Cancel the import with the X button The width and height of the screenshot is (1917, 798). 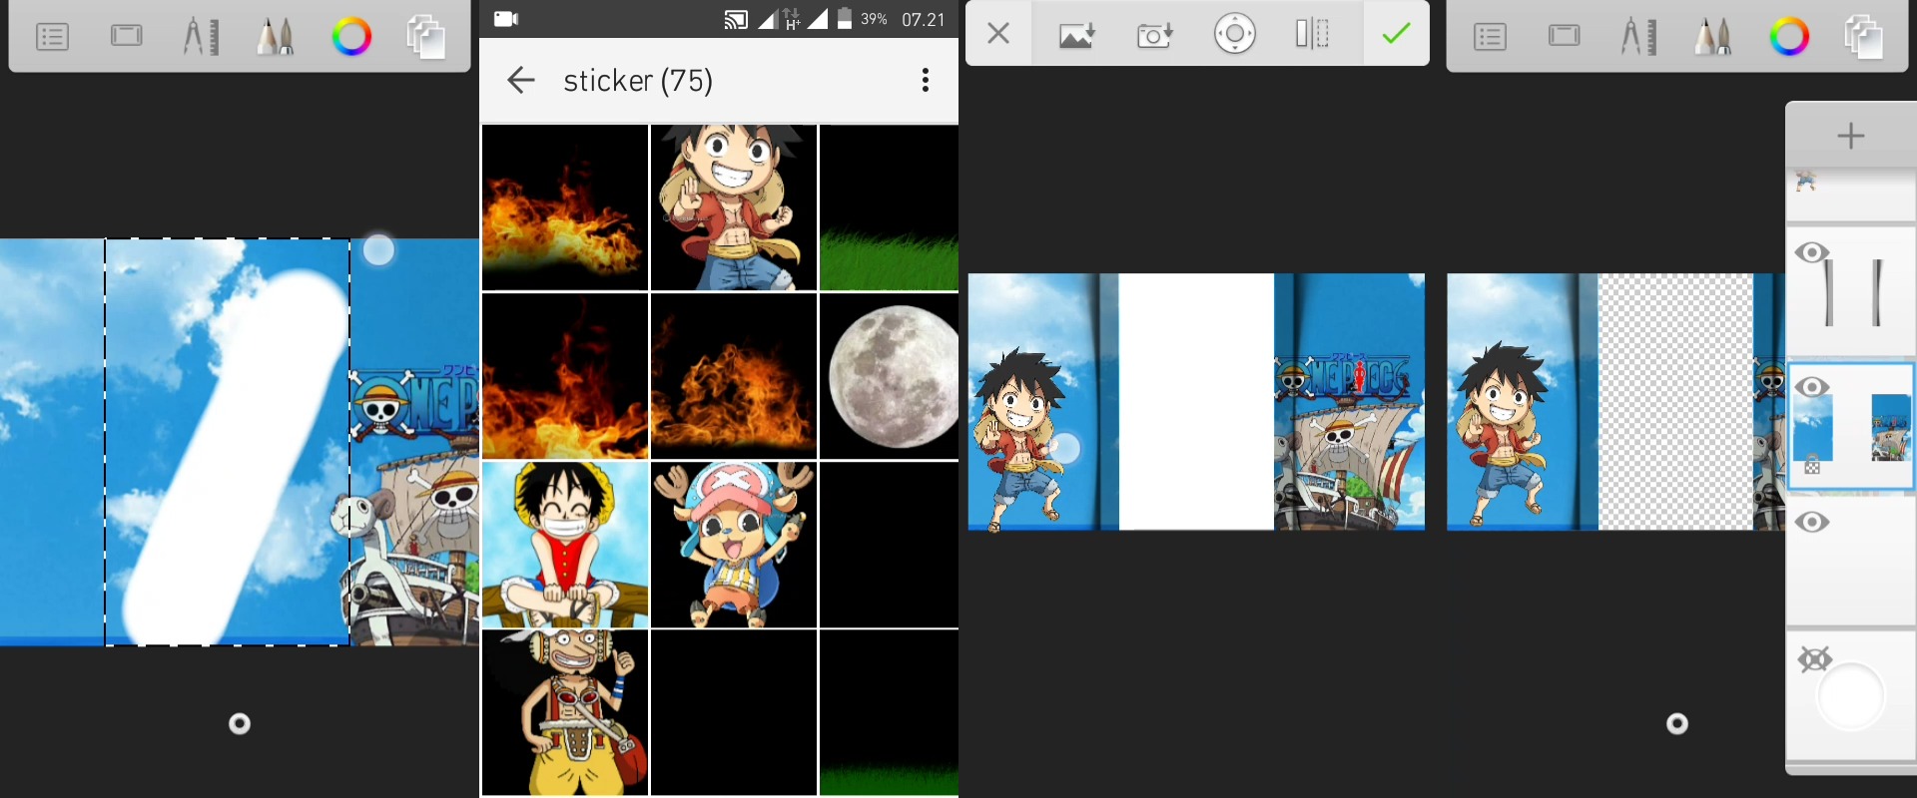(997, 34)
